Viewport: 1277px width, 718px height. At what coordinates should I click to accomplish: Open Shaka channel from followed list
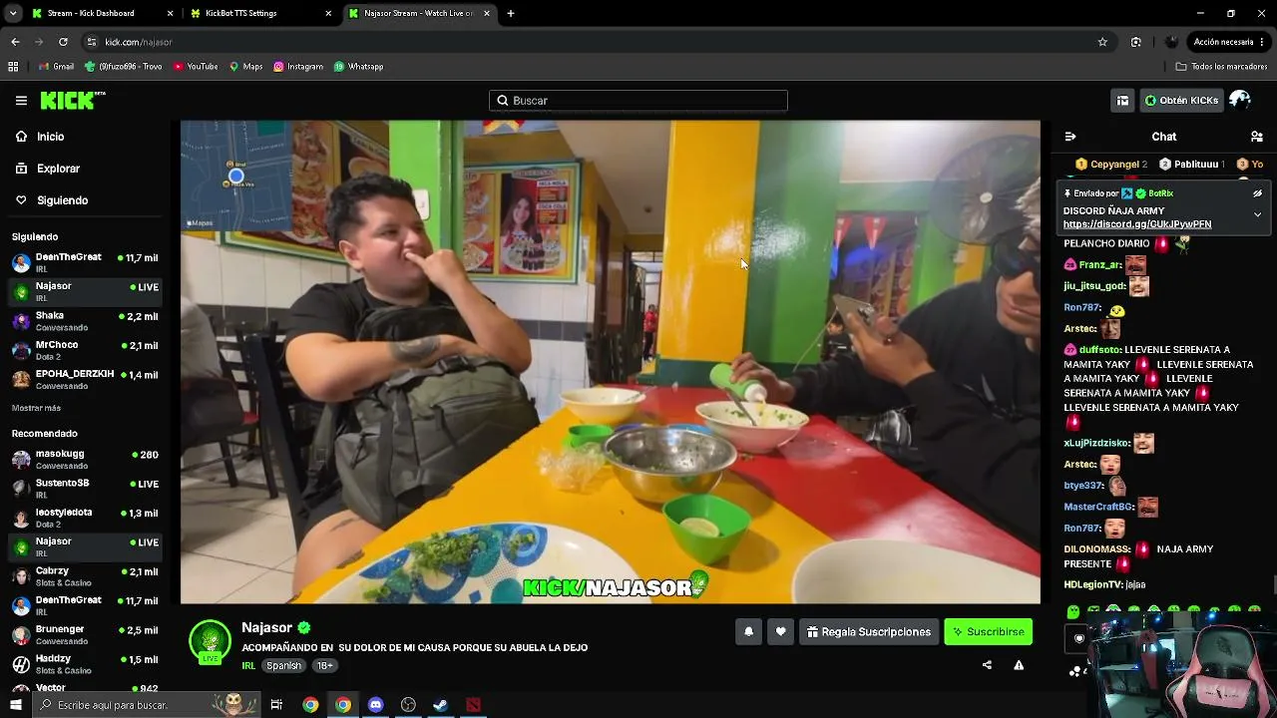tap(85, 321)
